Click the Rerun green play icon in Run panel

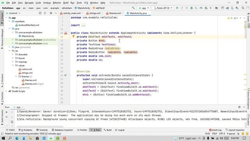[x=7, y=112]
